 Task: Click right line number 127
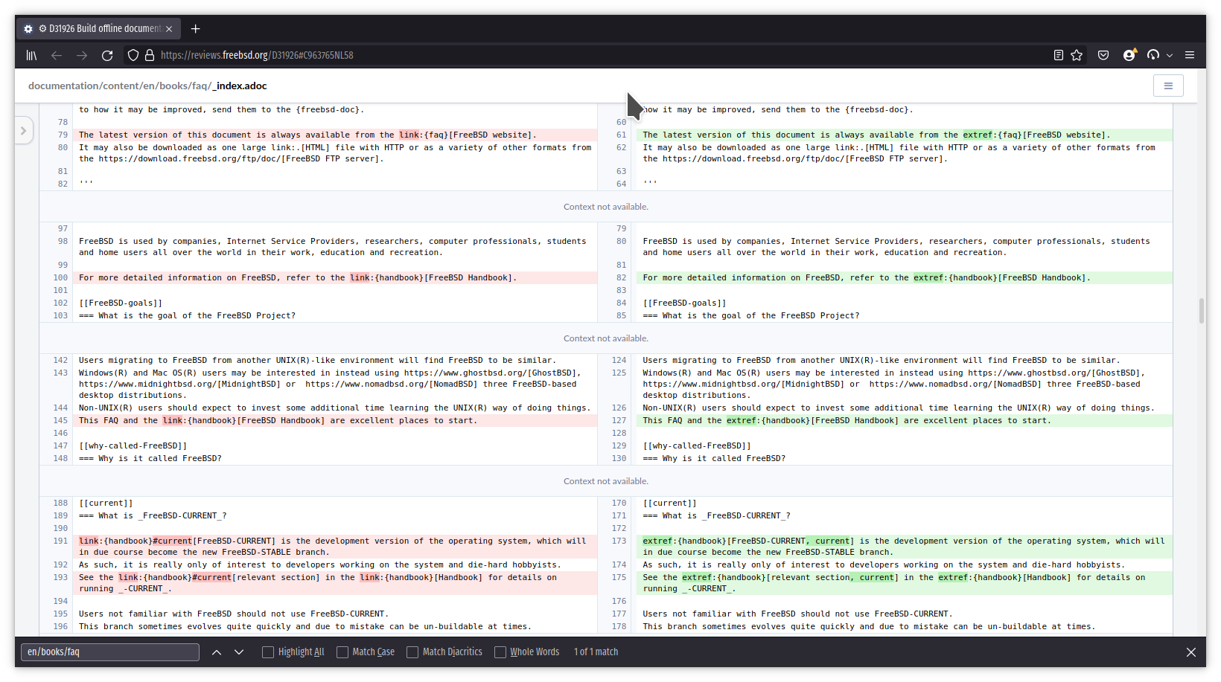[x=619, y=421]
